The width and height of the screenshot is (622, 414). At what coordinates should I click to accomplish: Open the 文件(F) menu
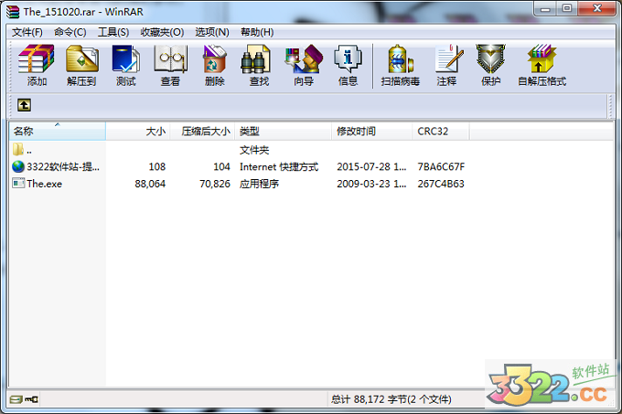[27, 32]
